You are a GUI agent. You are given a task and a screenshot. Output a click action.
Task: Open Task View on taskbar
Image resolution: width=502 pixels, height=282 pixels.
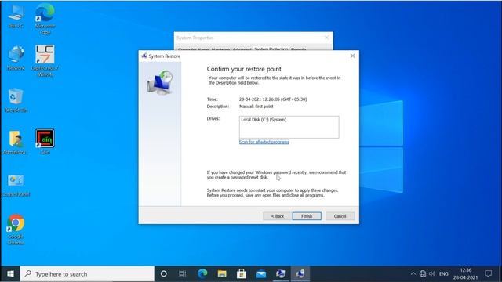pos(183,273)
